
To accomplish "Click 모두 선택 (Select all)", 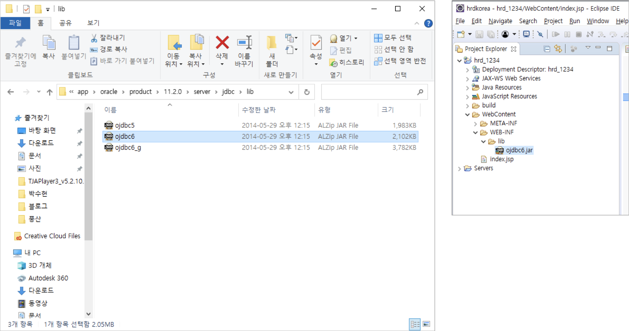I will (x=393, y=38).
